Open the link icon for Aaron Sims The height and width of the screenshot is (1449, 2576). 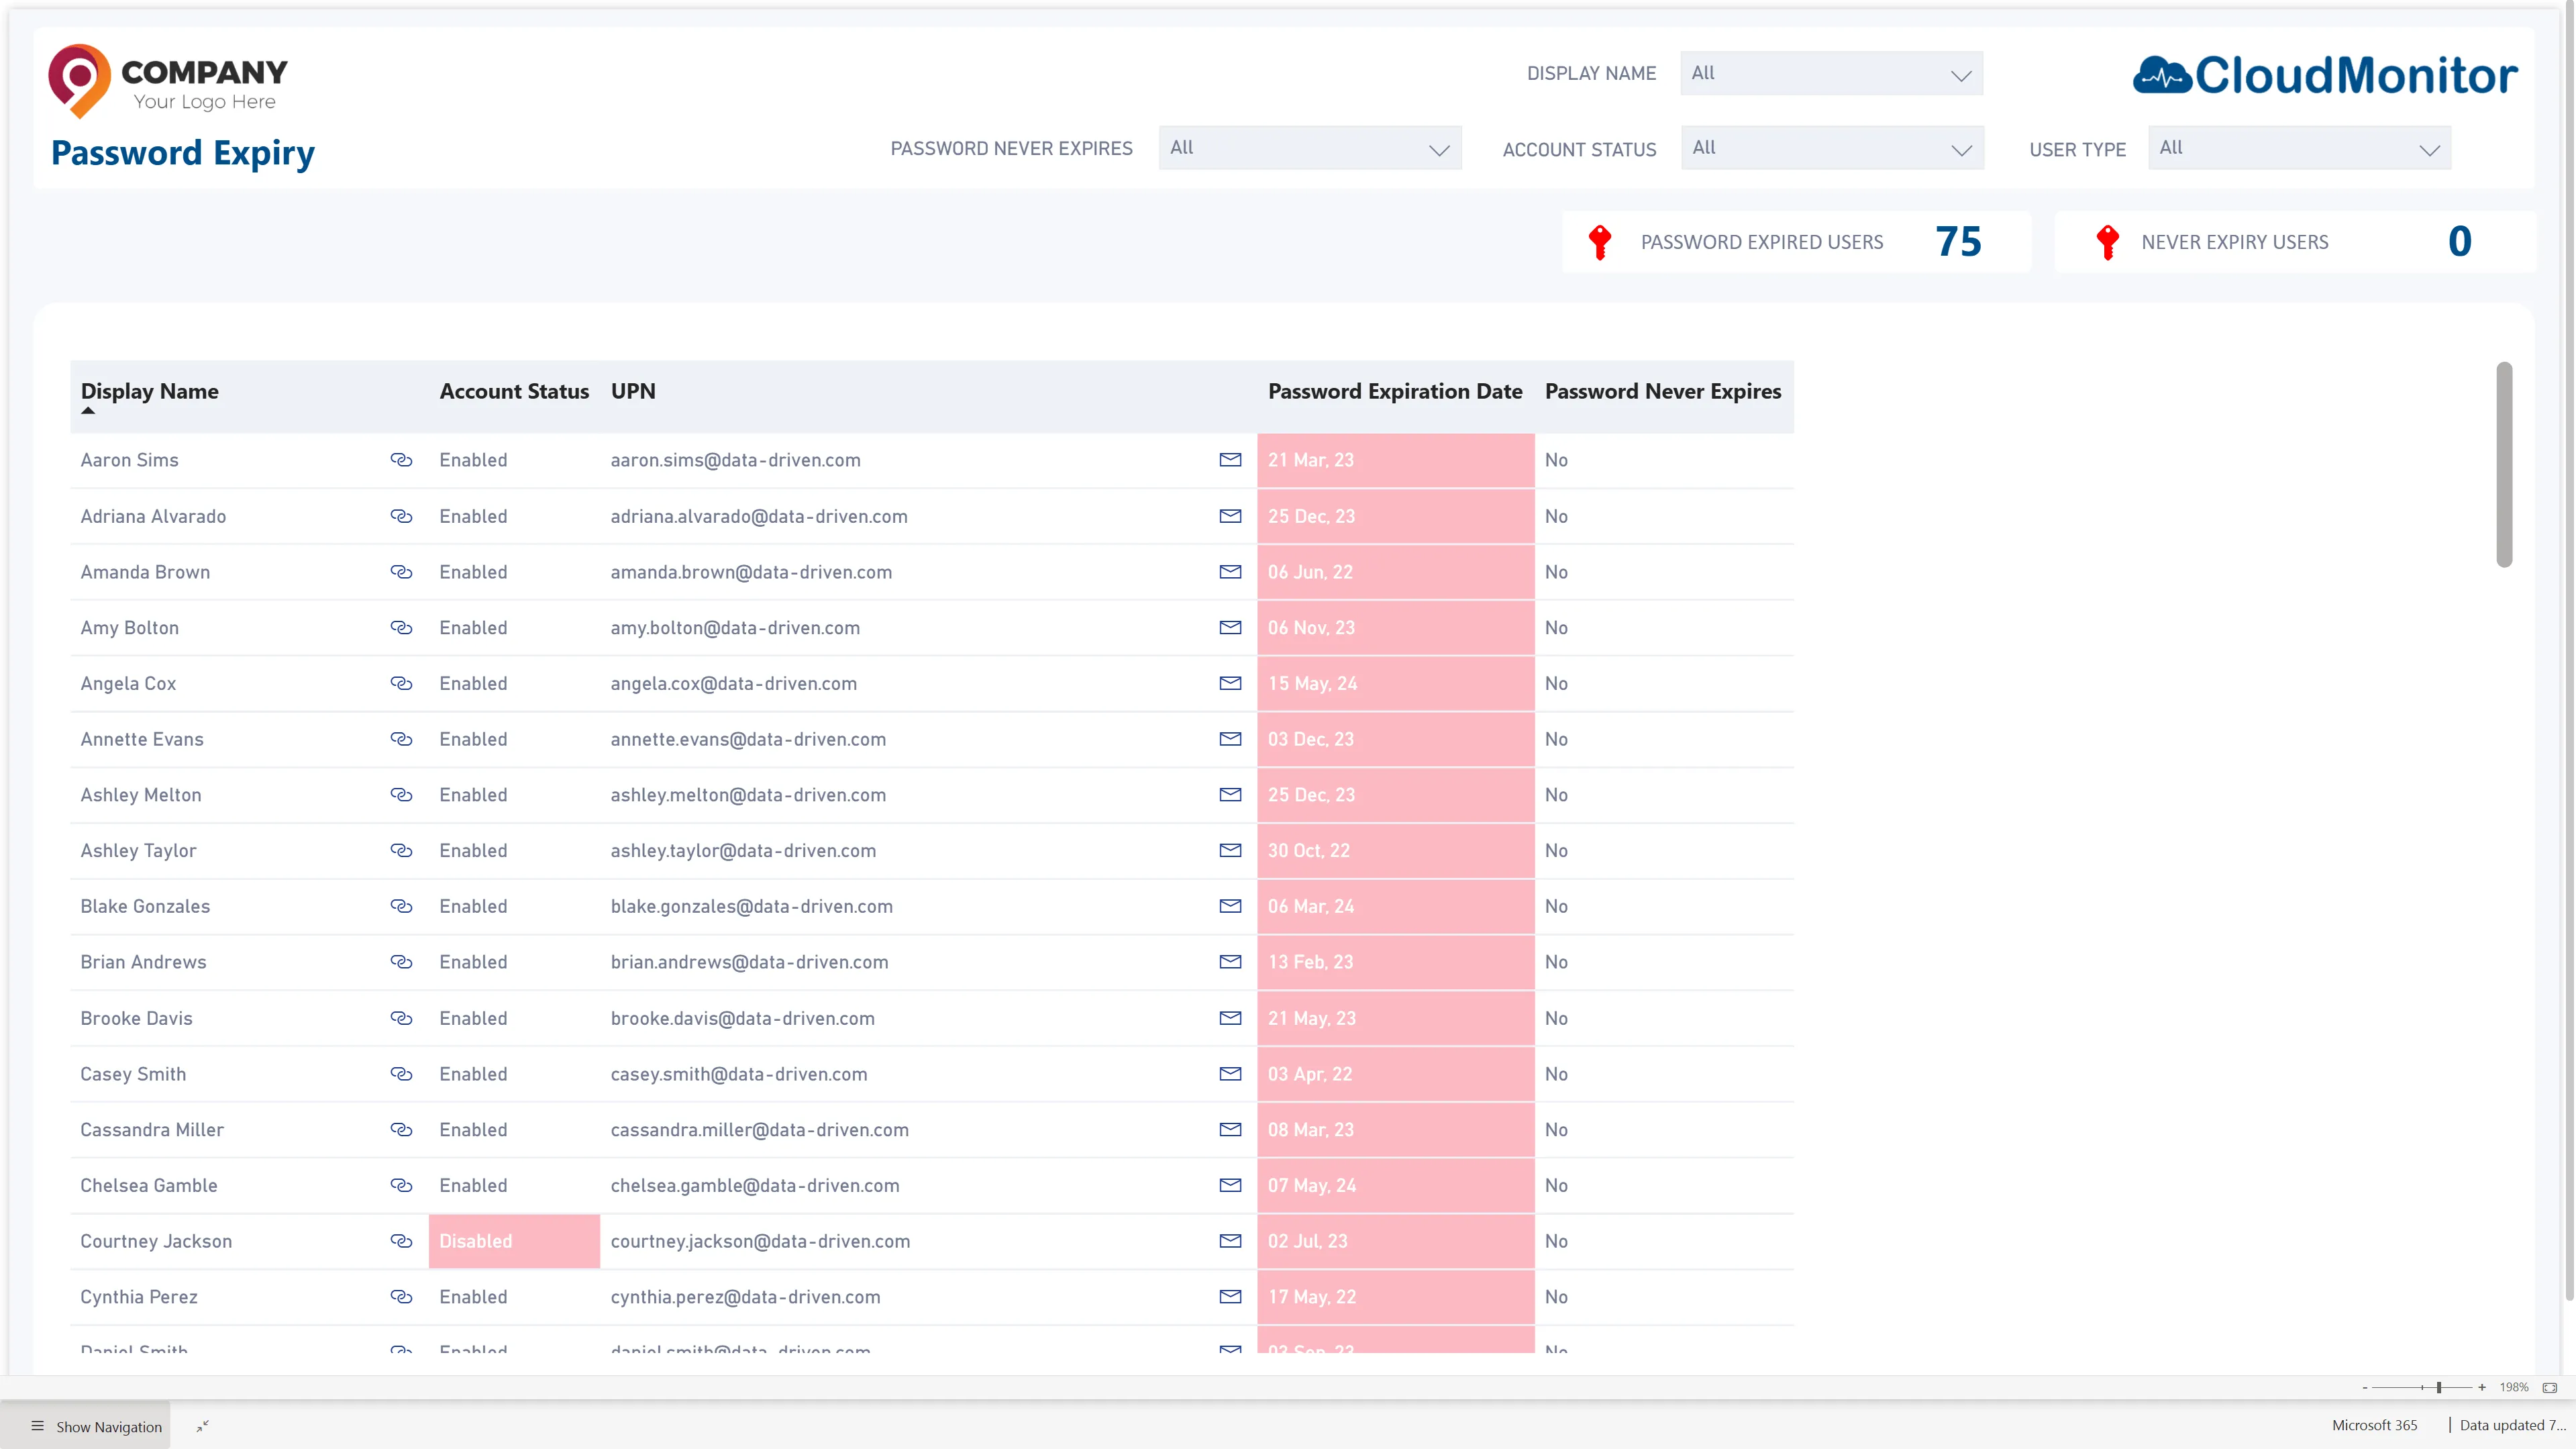[x=401, y=460]
